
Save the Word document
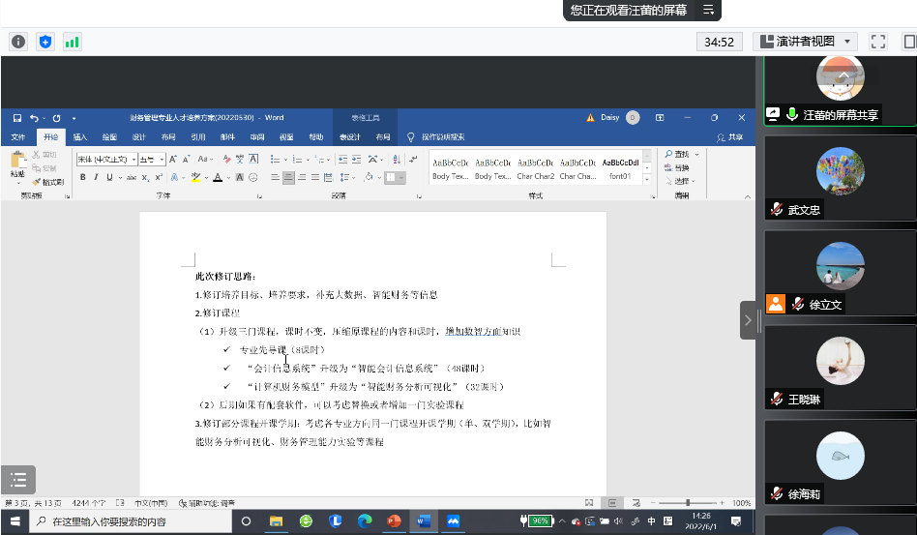pyautogui.click(x=16, y=117)
